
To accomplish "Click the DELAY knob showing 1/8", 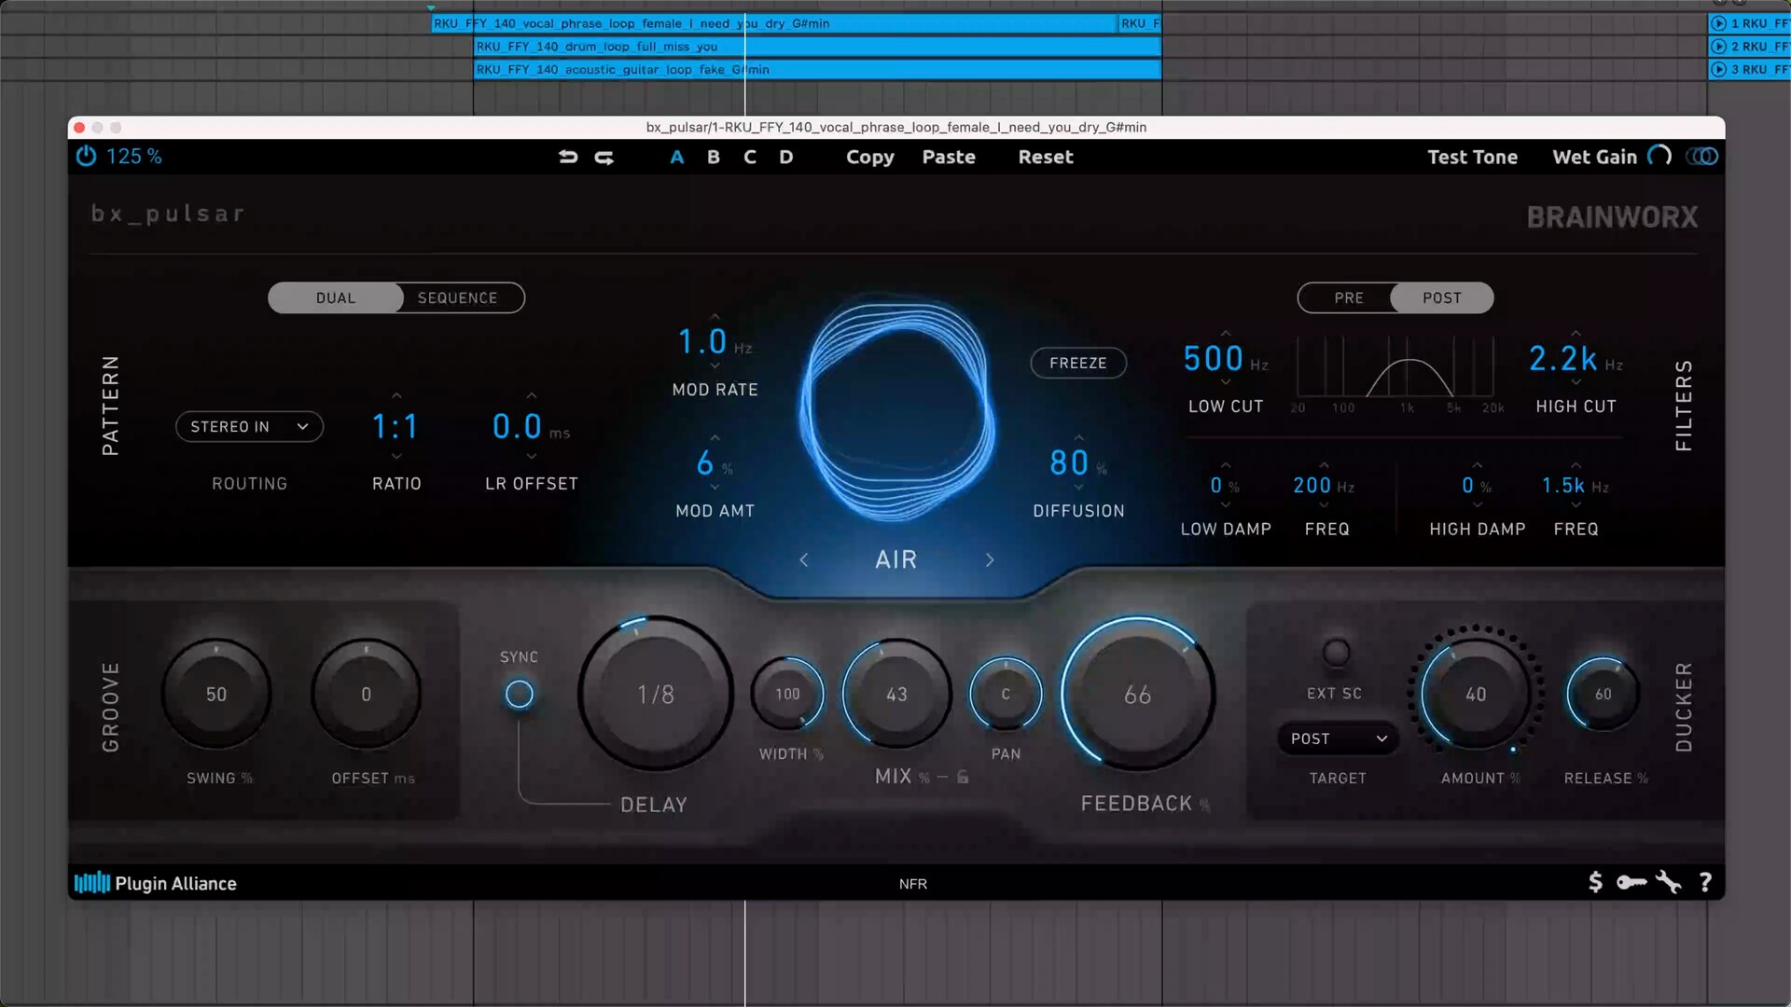I will coord(656,694).
